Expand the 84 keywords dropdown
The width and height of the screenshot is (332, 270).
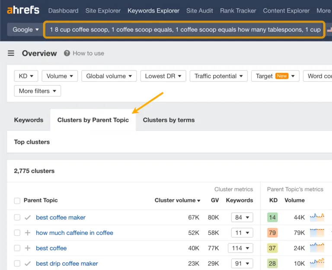pyautogui.click(x=242, y=217)
